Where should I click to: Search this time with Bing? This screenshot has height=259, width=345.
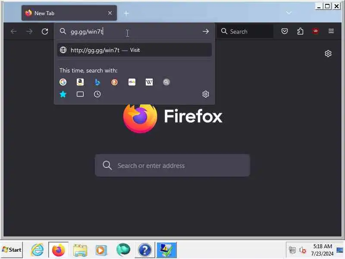[97, 82]
